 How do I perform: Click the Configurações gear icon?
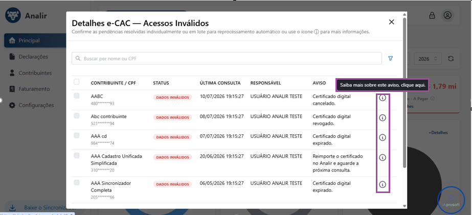[x=12, y=105]
